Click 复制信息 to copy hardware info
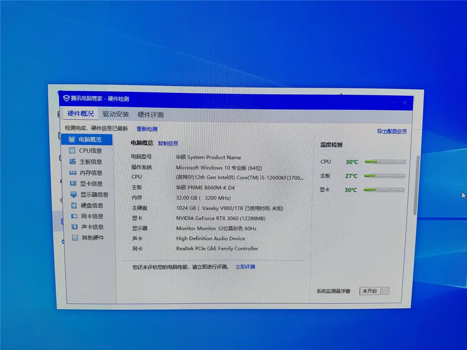467x350 pixels. 168,144
